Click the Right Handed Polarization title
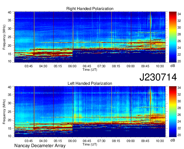 (90, 9)
